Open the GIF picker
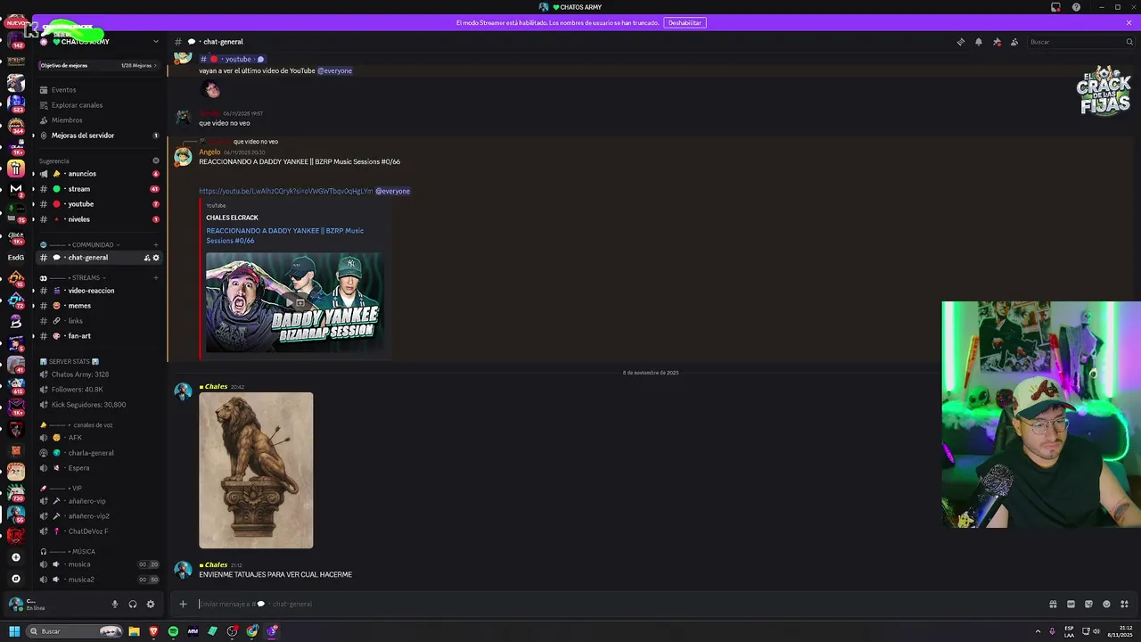This screenshot has height=642, width=1141. [x=1071, y=604]
